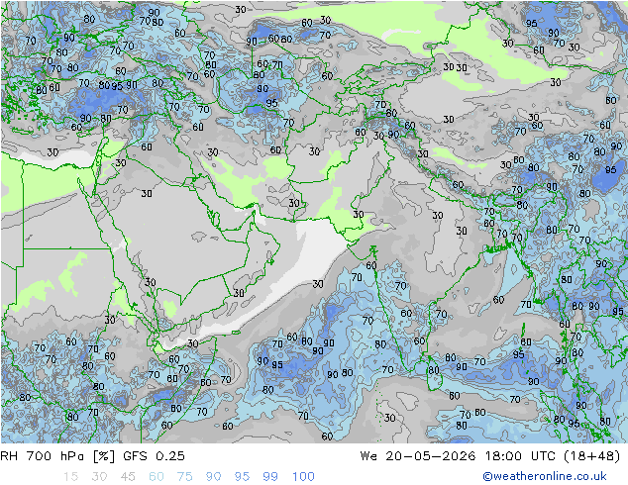Viewport: 628px width, 485px height.
Task: Select the 45 legend value
Action: click(x=128, y=476)
